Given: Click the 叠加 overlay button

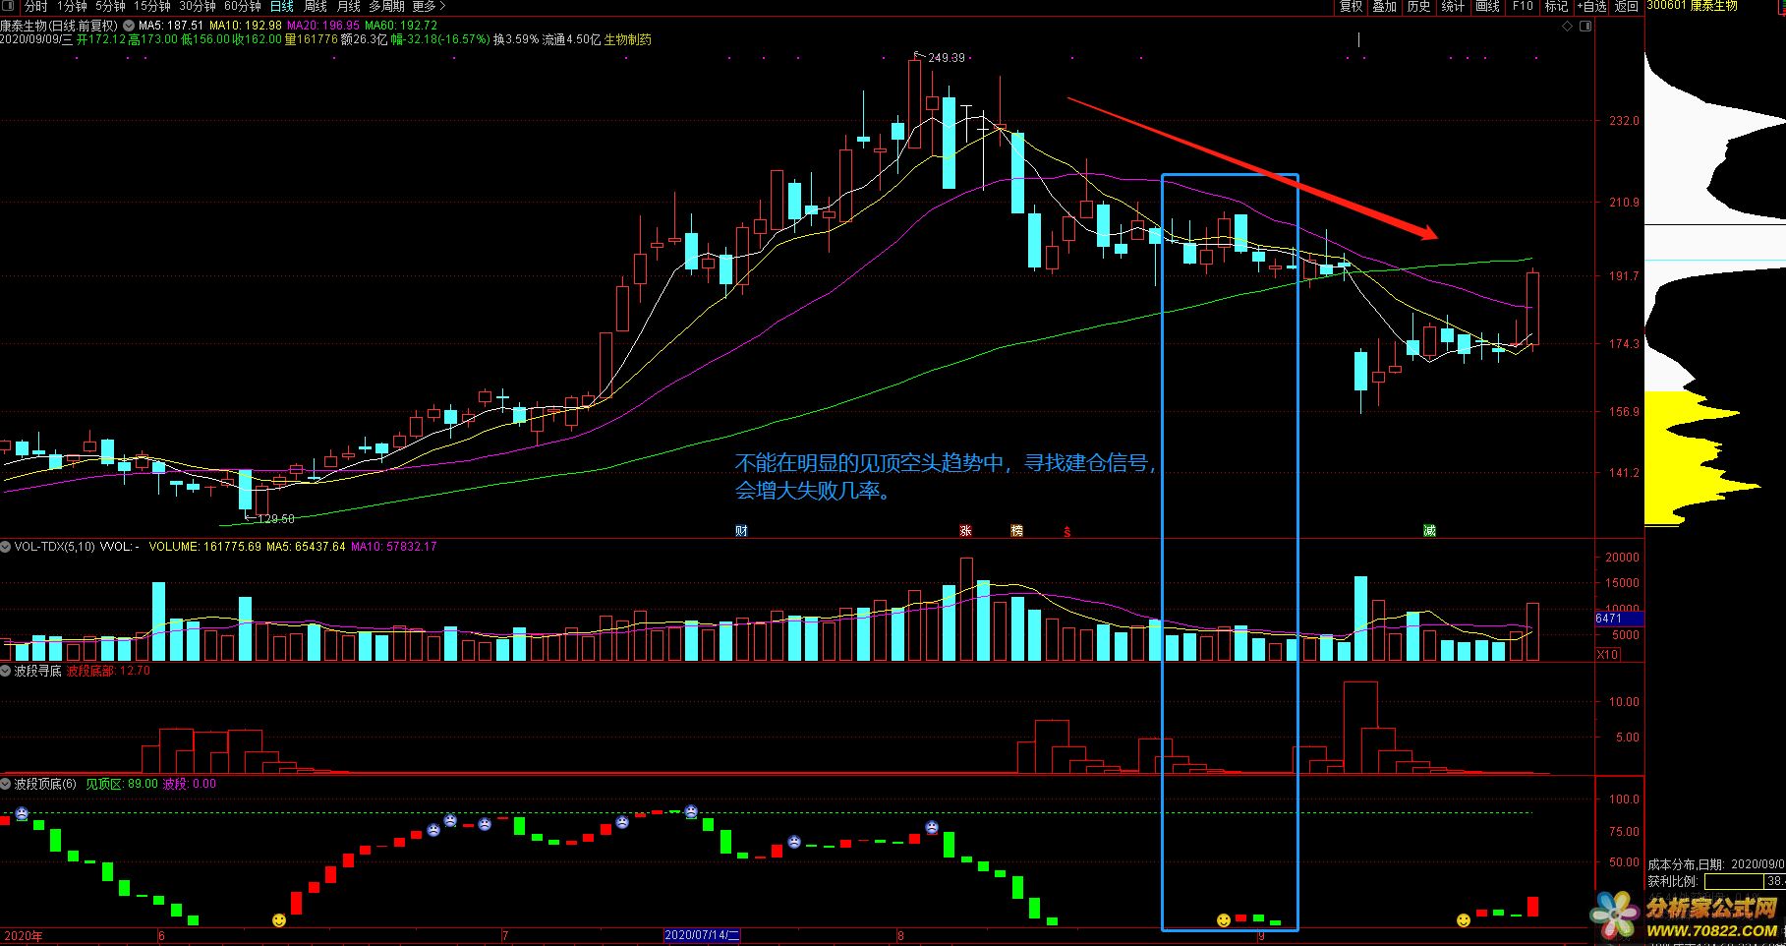Looking at the screenshot, I should pos(1385,6).
